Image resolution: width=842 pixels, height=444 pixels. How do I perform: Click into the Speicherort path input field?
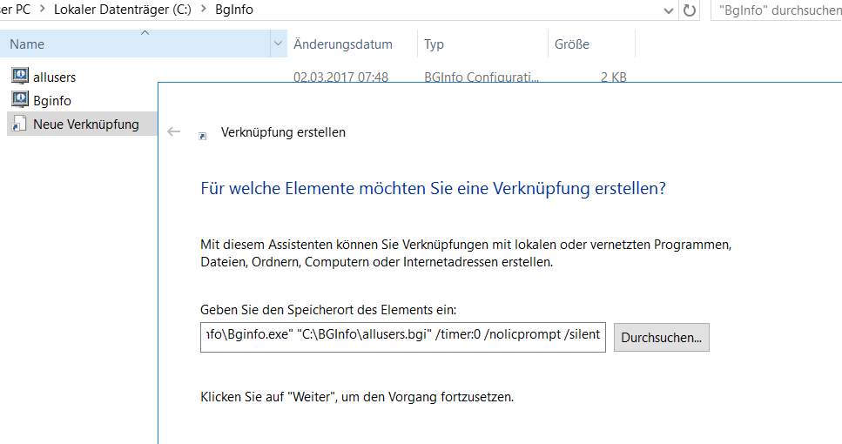click(402, 337)
